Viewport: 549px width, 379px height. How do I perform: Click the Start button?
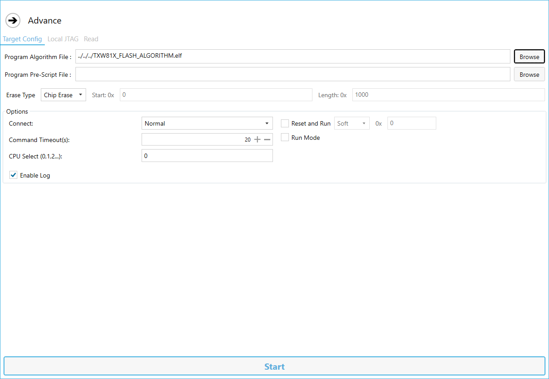(274, 367)
